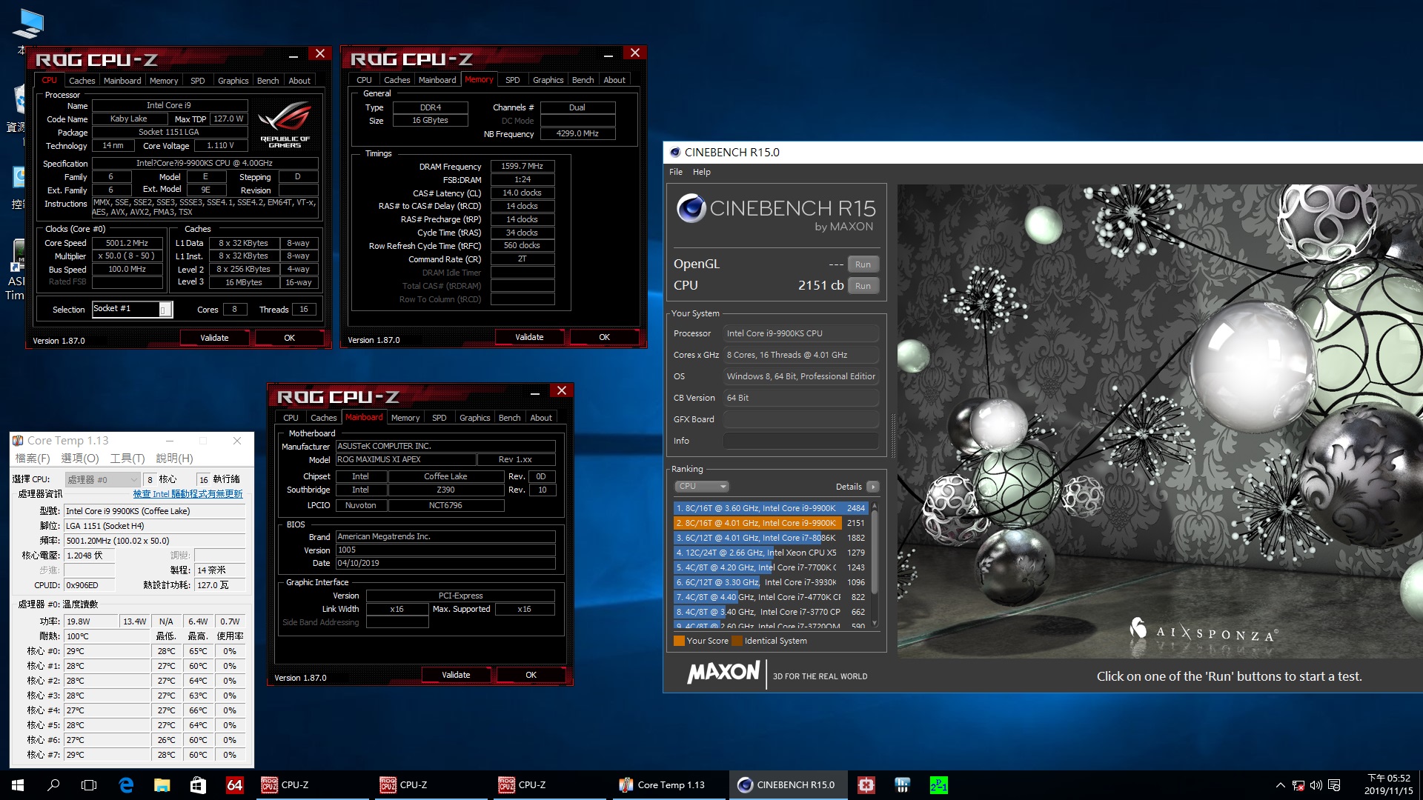The height and width of the screenshot is (800, 1423).
Task: Switch to CINEBENCH R15.0 taskbar entry
Action: click(787, 784)
